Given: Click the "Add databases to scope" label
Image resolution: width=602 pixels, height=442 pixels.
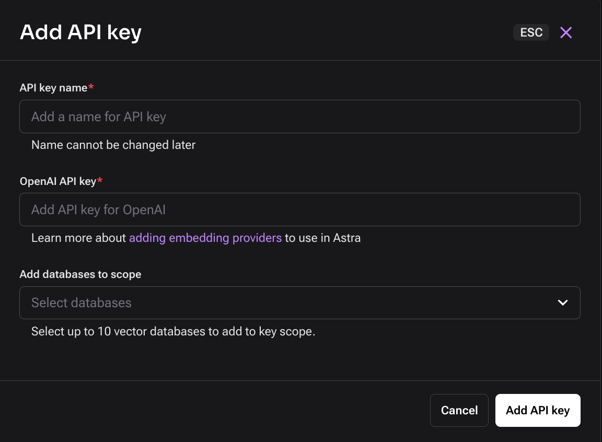Looking at the screenshot, I should (80, 274).
